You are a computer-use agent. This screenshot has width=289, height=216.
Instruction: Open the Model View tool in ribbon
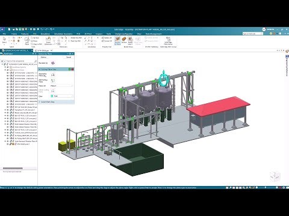click(x=130, y=41)
